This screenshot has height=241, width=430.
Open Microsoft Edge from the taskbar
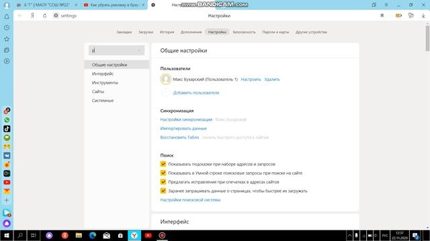pyautogui.click(x=93, y=236)
